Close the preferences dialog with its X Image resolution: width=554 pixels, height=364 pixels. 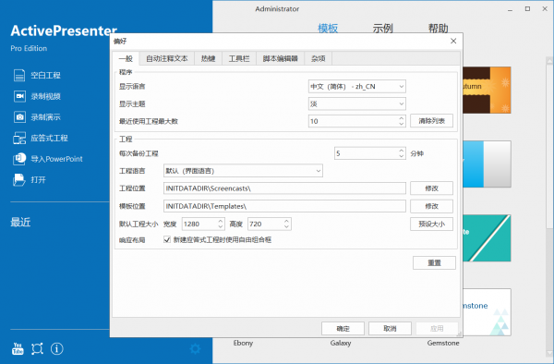point(453,41)
